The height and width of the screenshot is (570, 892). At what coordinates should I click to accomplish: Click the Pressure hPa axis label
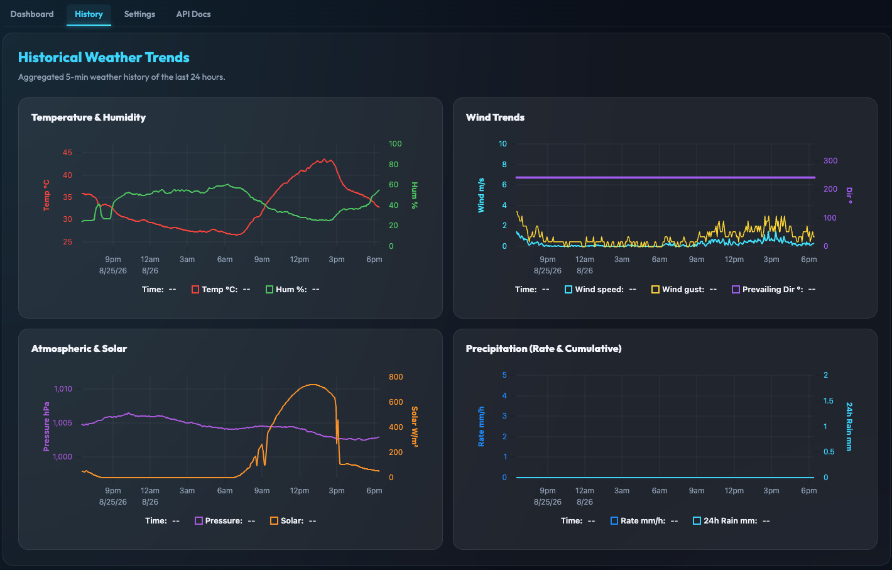(x=46, y=427)
